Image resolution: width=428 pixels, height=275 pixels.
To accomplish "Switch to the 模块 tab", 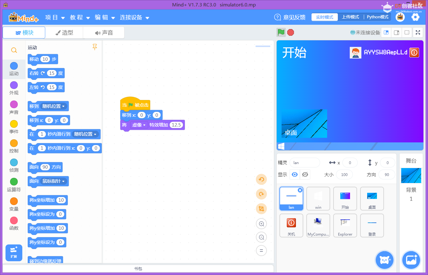I will click(x=24, y=33).
